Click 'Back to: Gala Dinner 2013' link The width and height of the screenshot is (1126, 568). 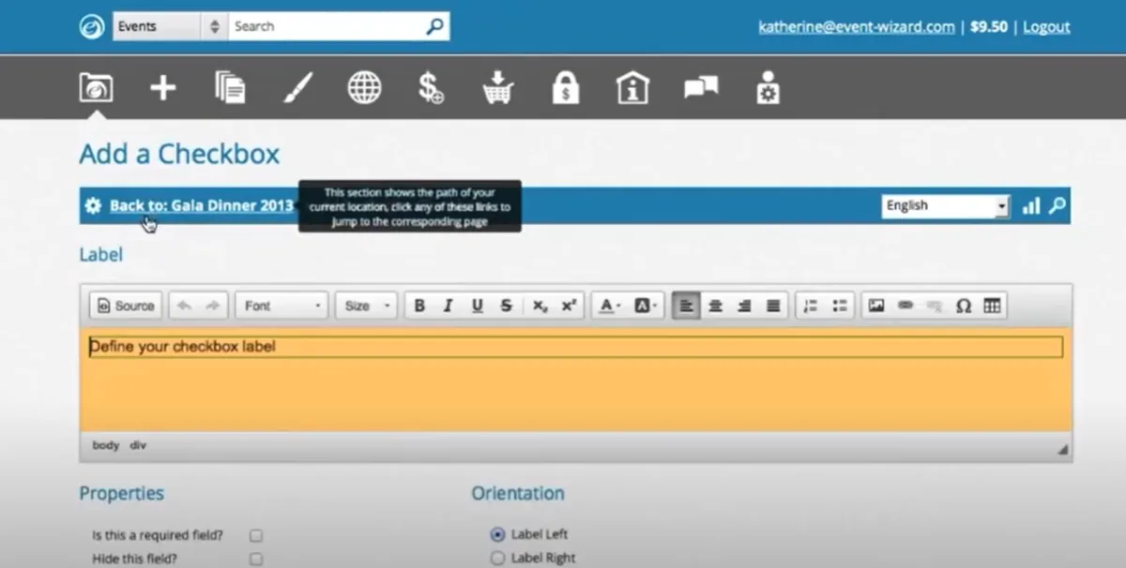pyautogui.click(x=202, y=205)
